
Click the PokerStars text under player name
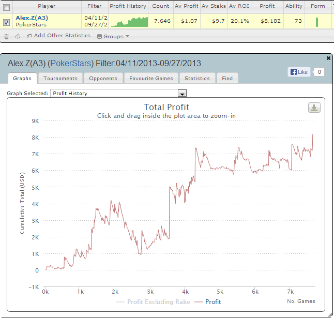31,25
